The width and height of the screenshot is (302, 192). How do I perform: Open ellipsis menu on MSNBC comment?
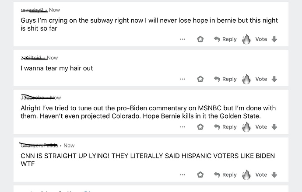pos(183,127)
